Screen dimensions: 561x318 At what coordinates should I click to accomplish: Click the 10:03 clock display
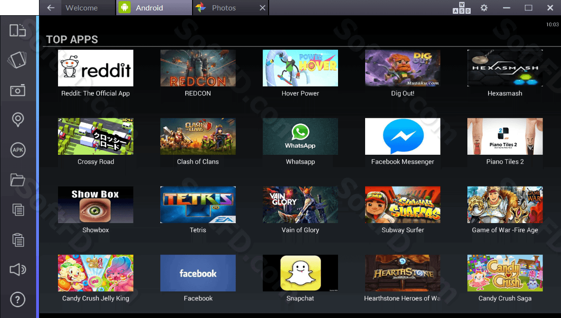click(552, 25)
